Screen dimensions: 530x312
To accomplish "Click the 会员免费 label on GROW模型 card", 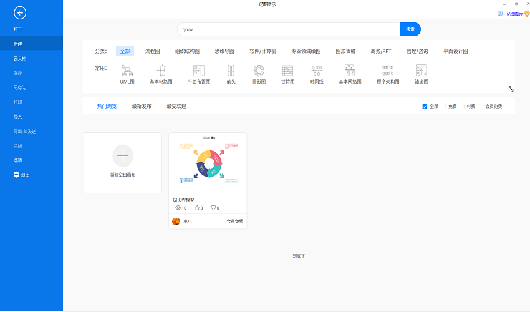I will click(235, 222).
